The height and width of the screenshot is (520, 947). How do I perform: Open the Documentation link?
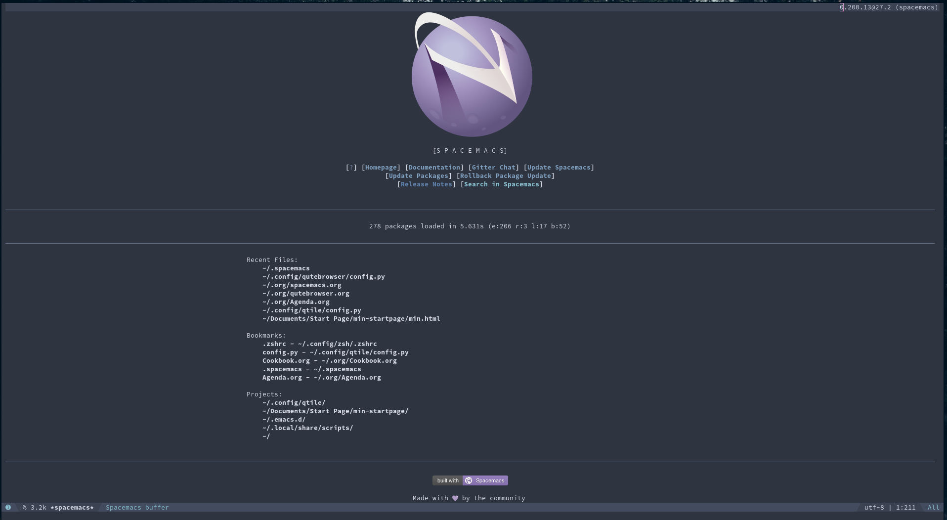coord(434,168)
